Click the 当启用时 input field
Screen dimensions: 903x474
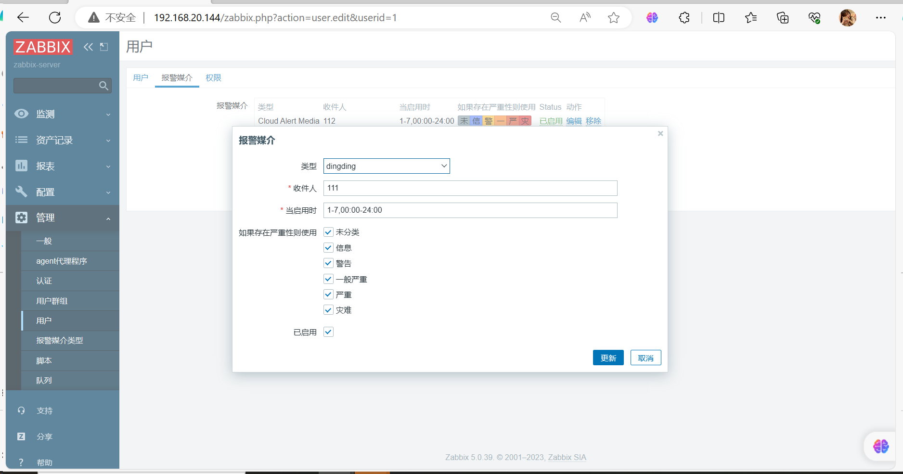coord(470,210)
